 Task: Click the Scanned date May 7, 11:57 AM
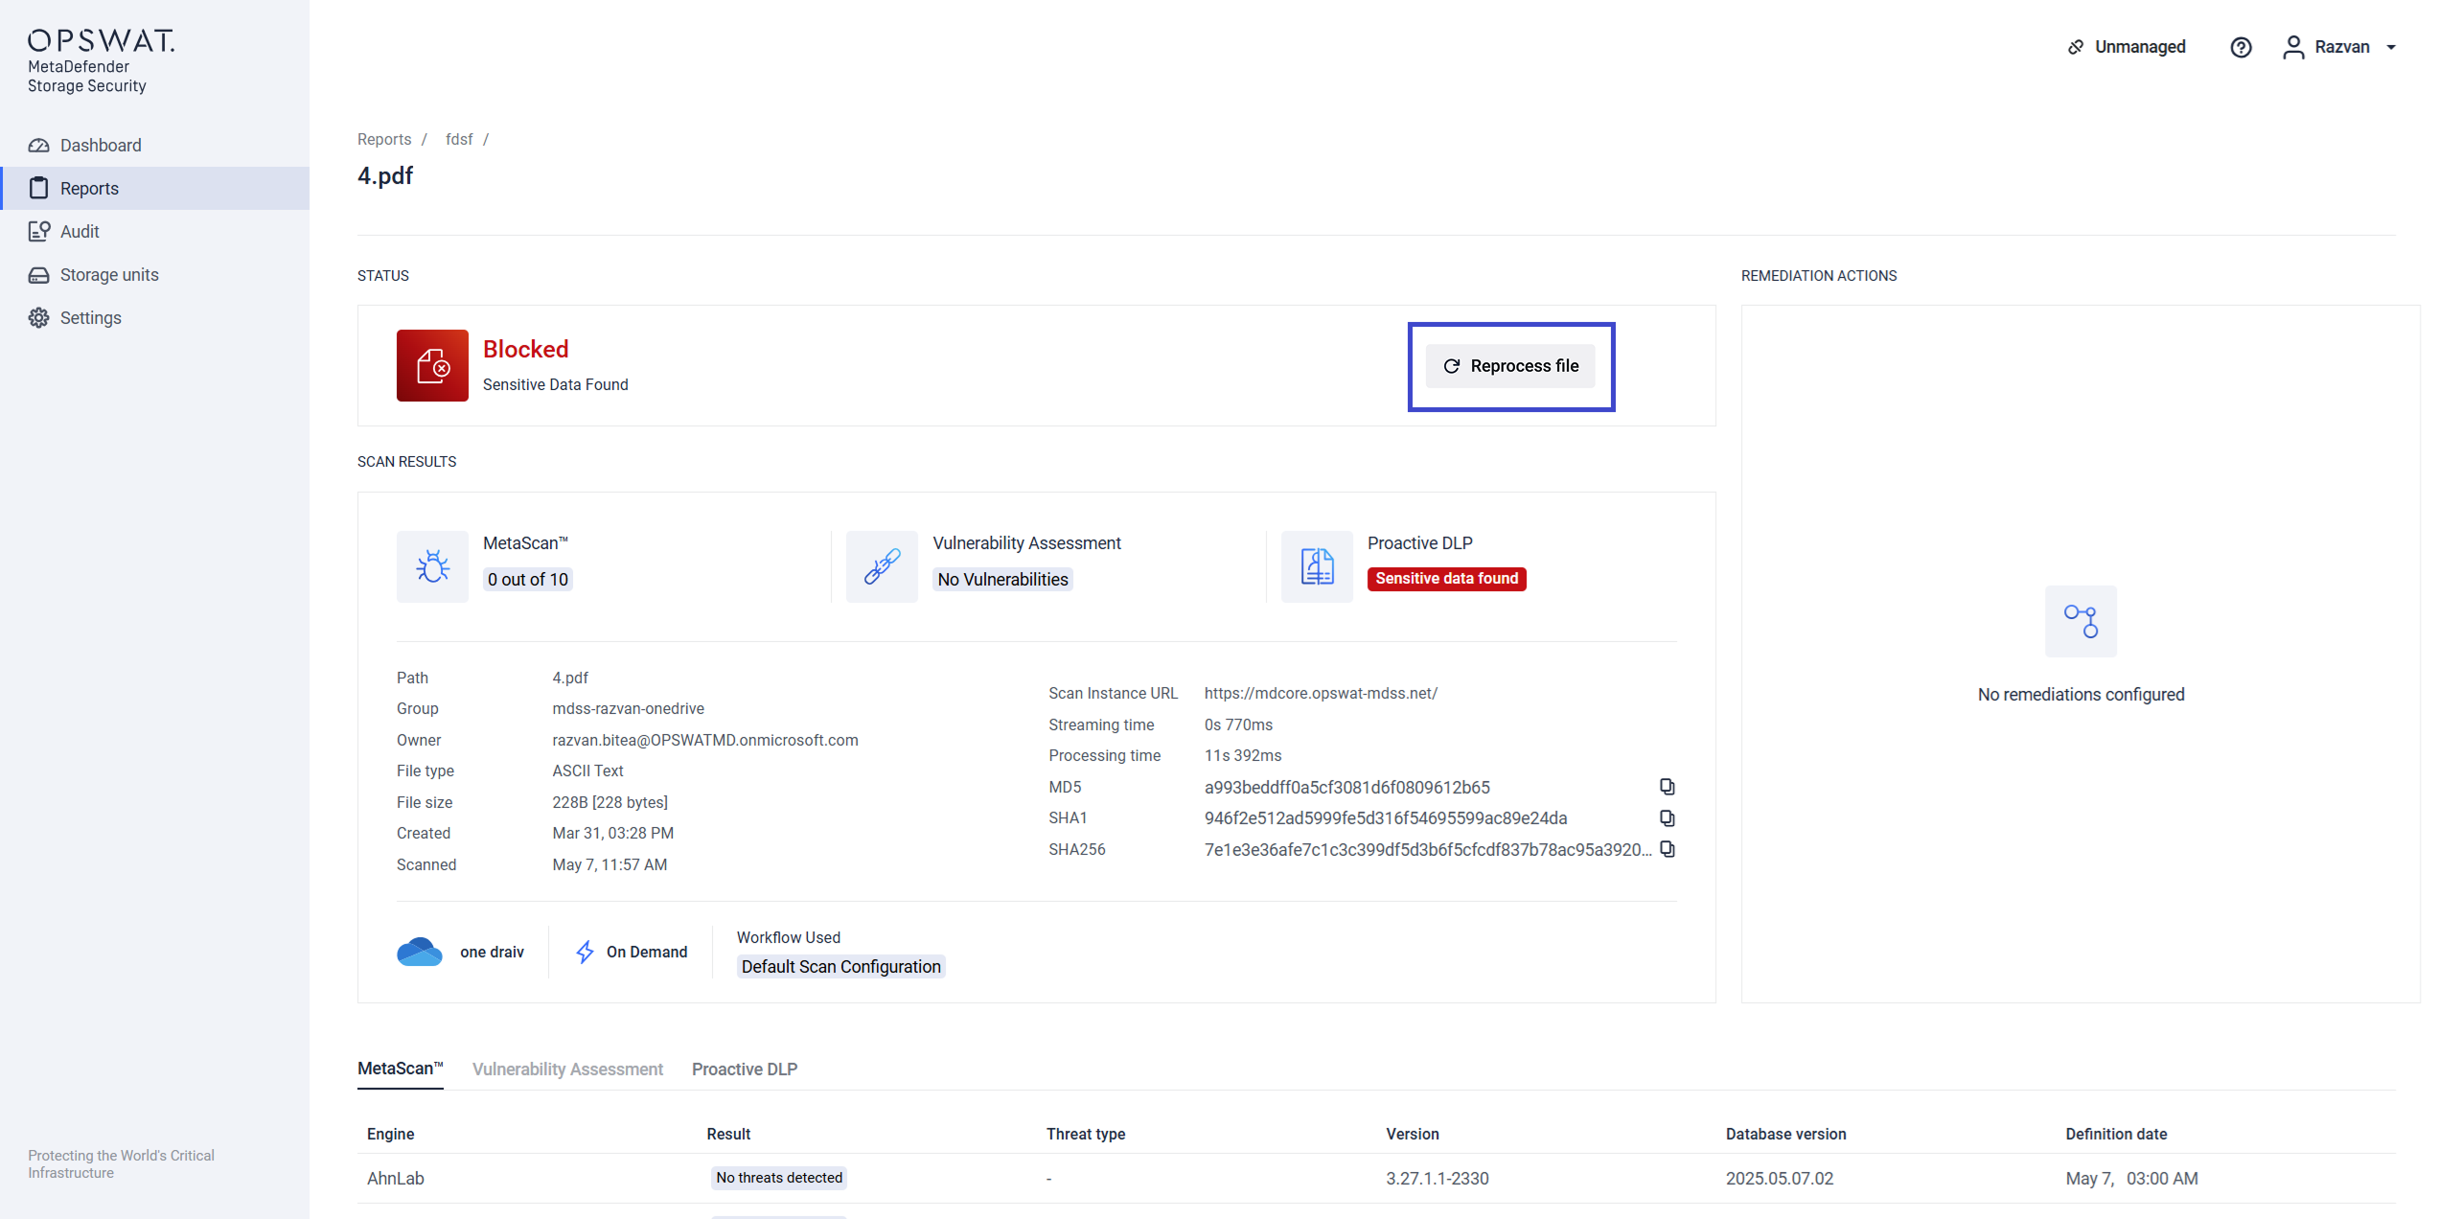pyautogui.click(x=609, y=864)
